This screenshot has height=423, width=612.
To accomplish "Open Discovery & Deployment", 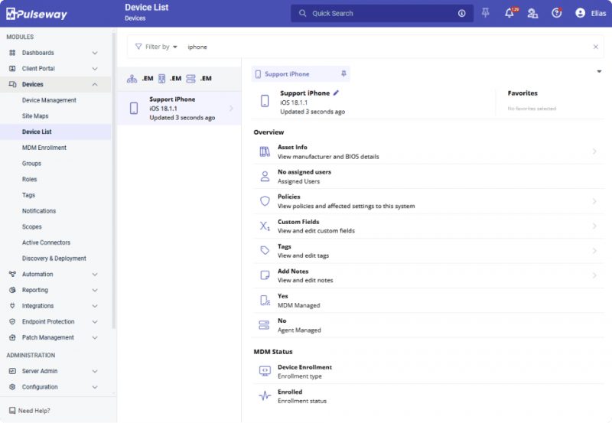I will click(54, 259).
